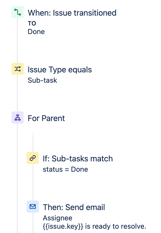
Task: Click the Assignee recipient text
Action: pos(57,218)
